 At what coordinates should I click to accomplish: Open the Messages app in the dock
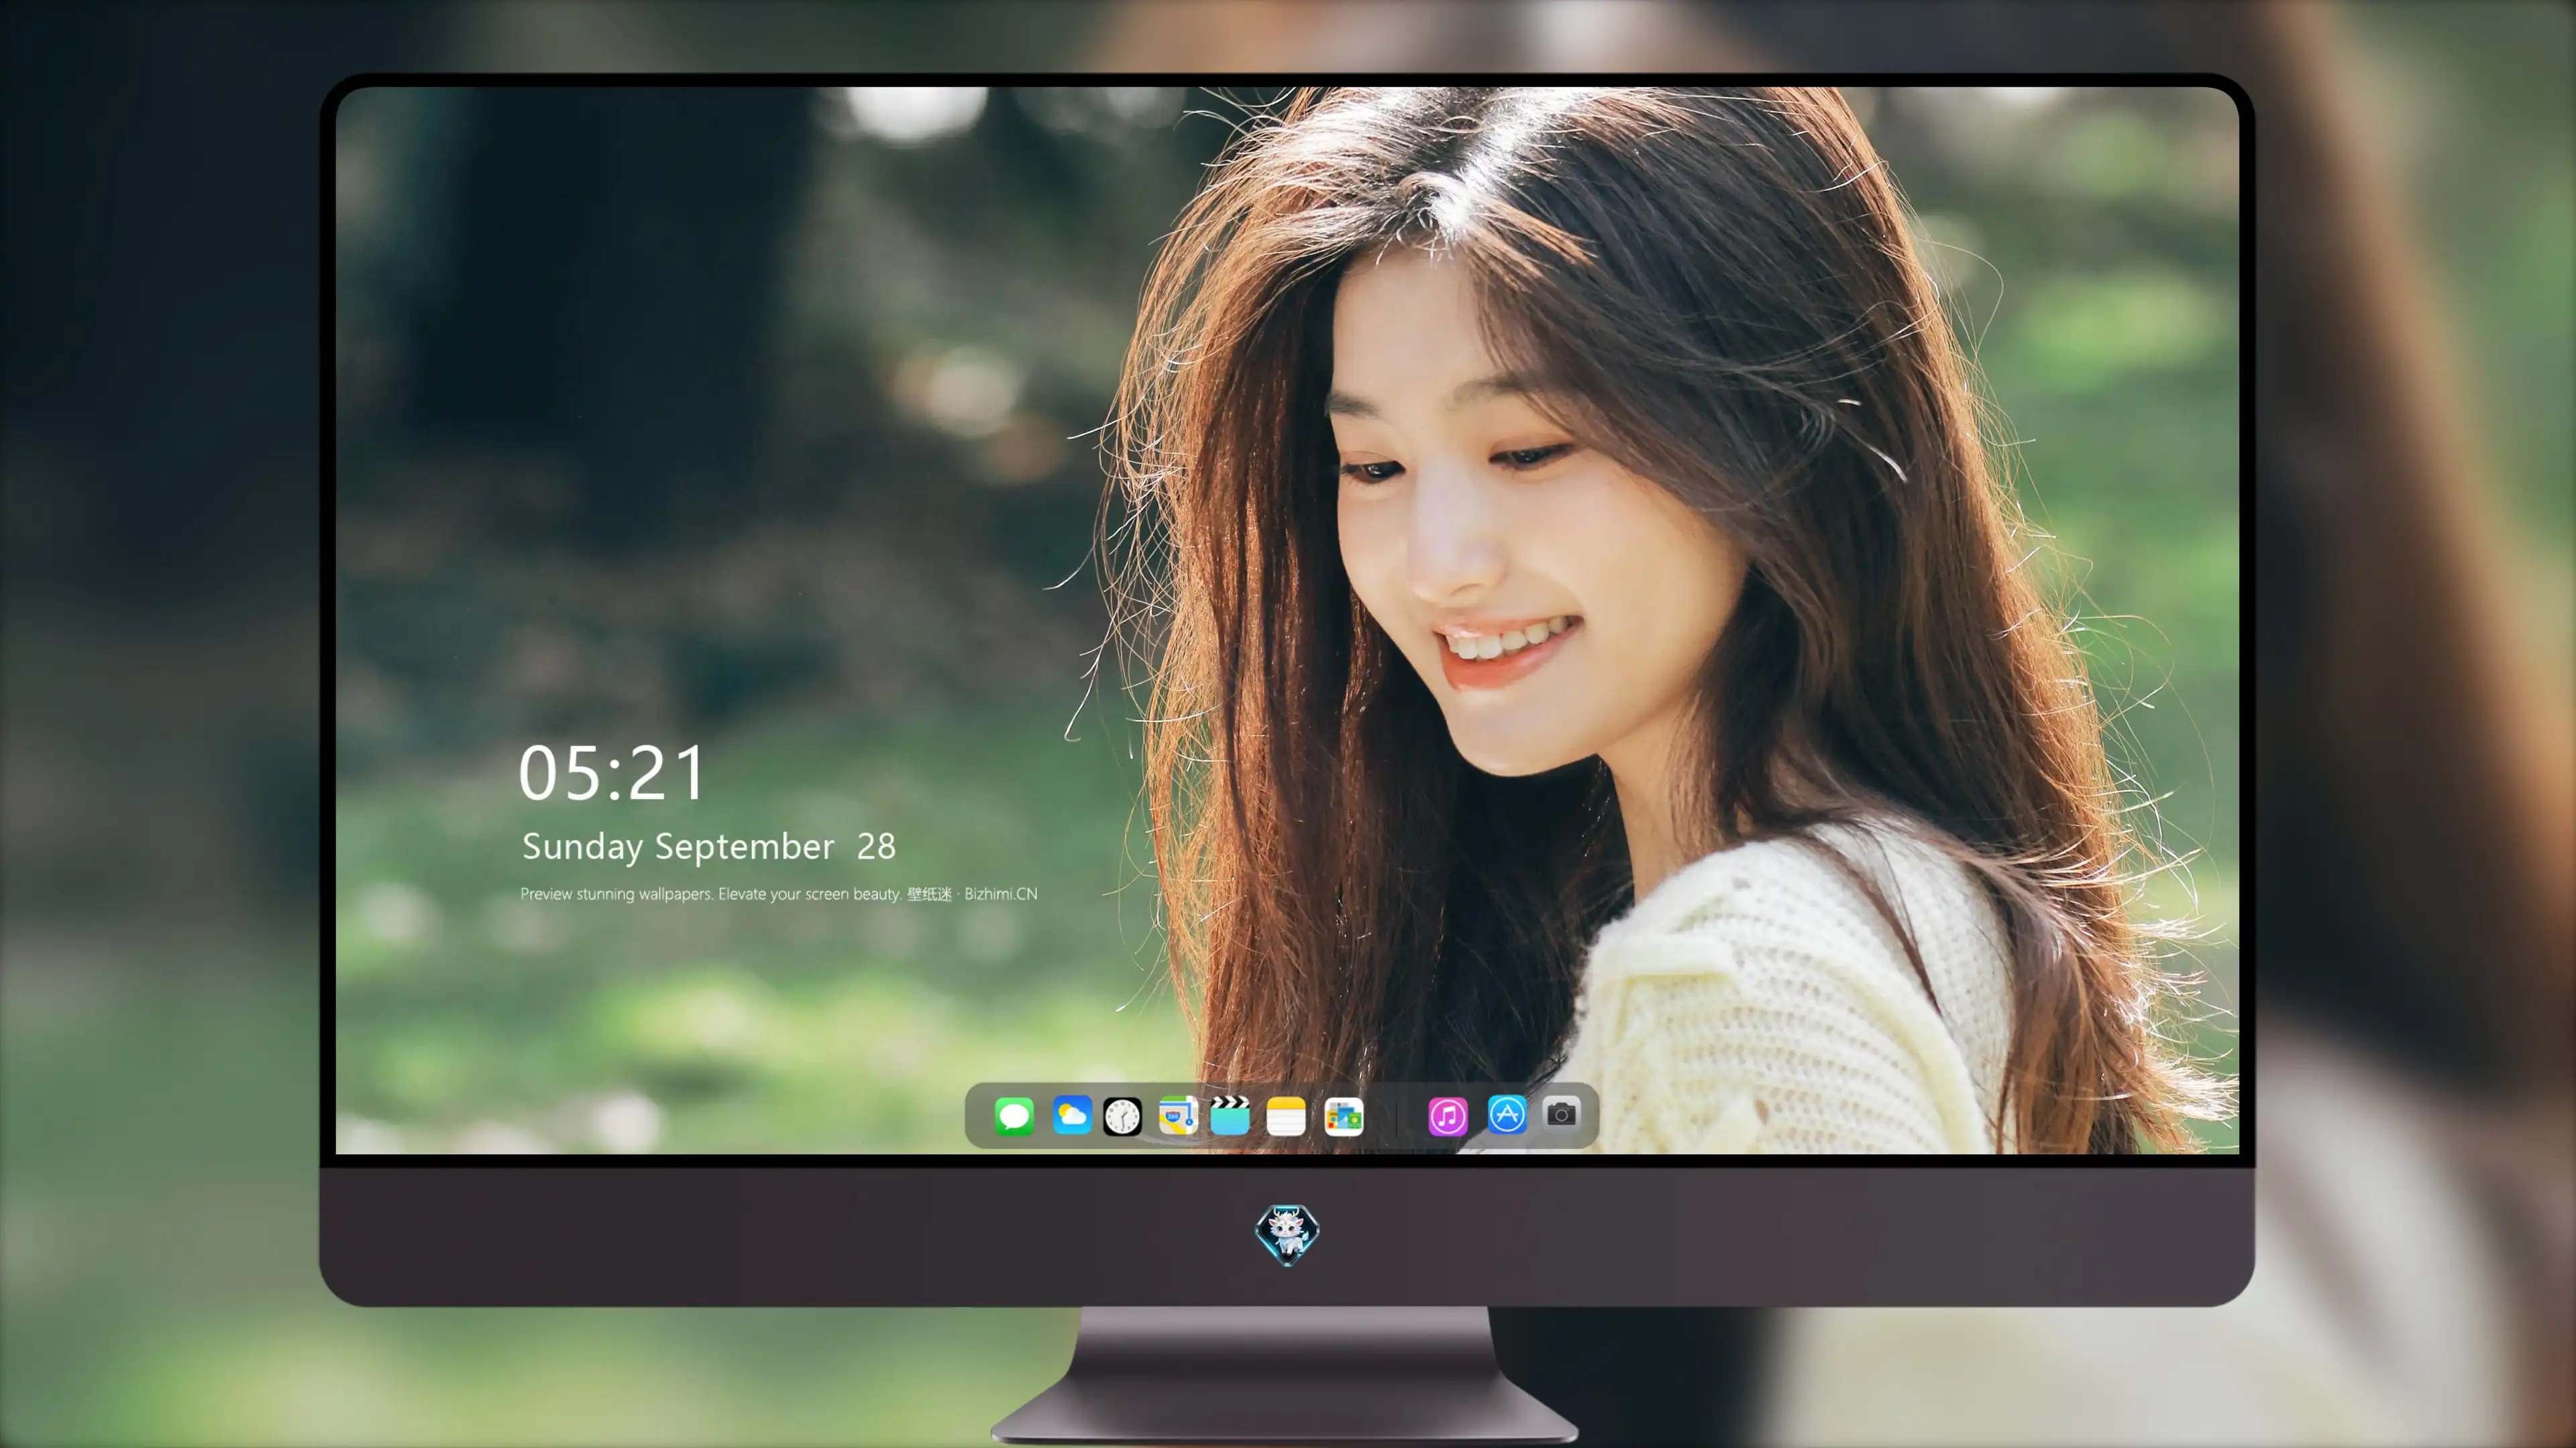tap(1014, 1116)
